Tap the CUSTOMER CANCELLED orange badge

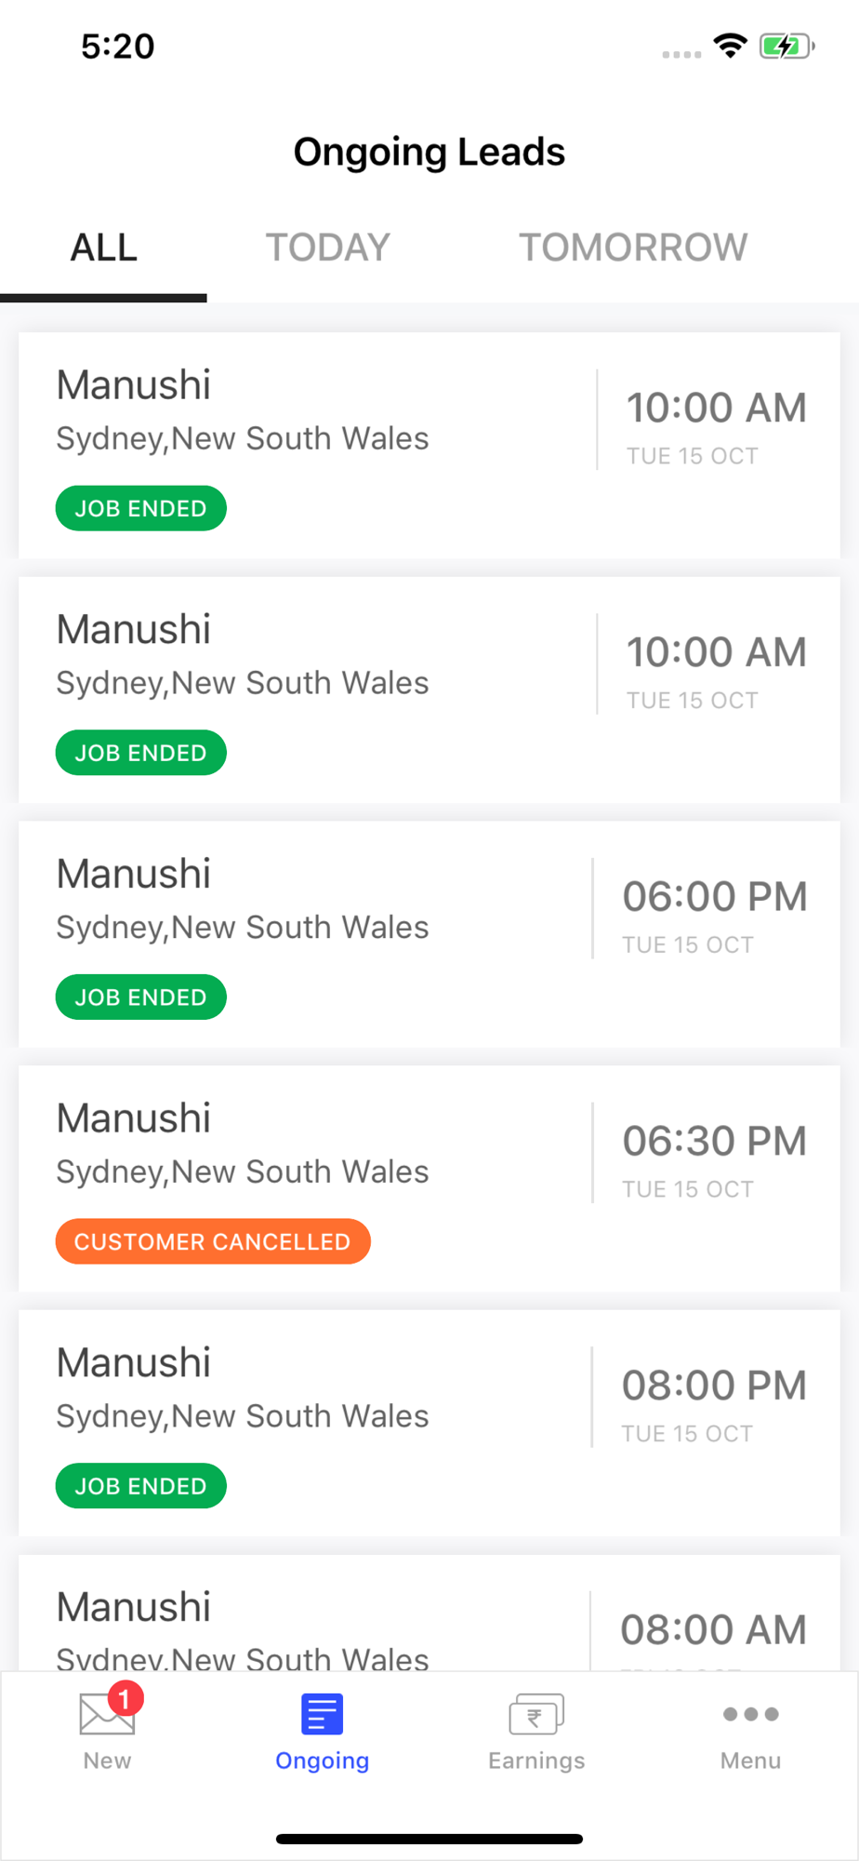(213, 1241)
